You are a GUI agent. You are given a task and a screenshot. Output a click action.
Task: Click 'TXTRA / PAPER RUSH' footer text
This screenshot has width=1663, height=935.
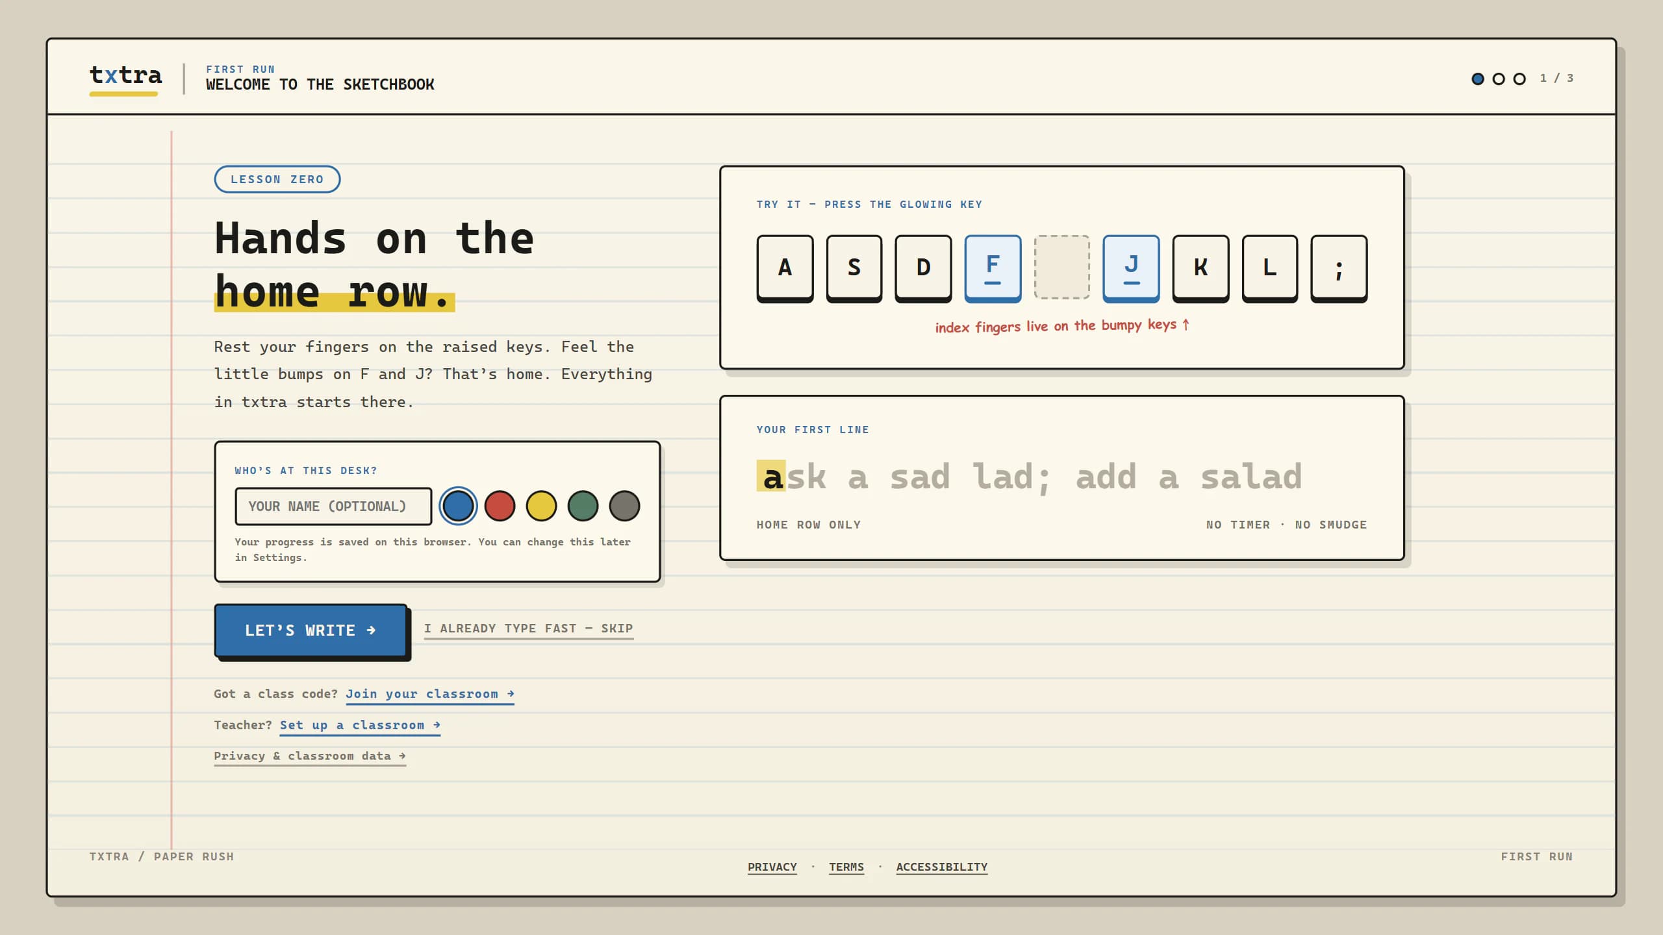click(161, 856)
